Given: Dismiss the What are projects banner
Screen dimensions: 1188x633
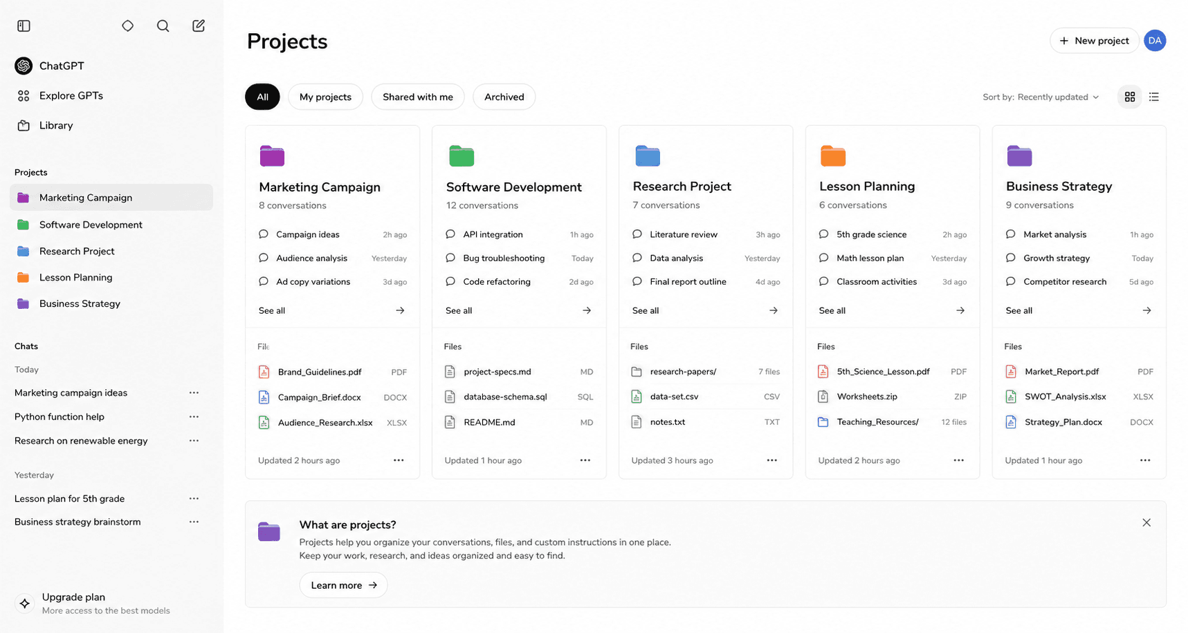Looking at the screenshot, I should pyautogui.click(x=1146, y=522).
